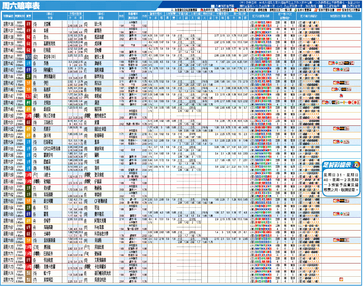Click the orange 西甲 badge in row 星期六45
363x286 pixels.
(28, 83)
